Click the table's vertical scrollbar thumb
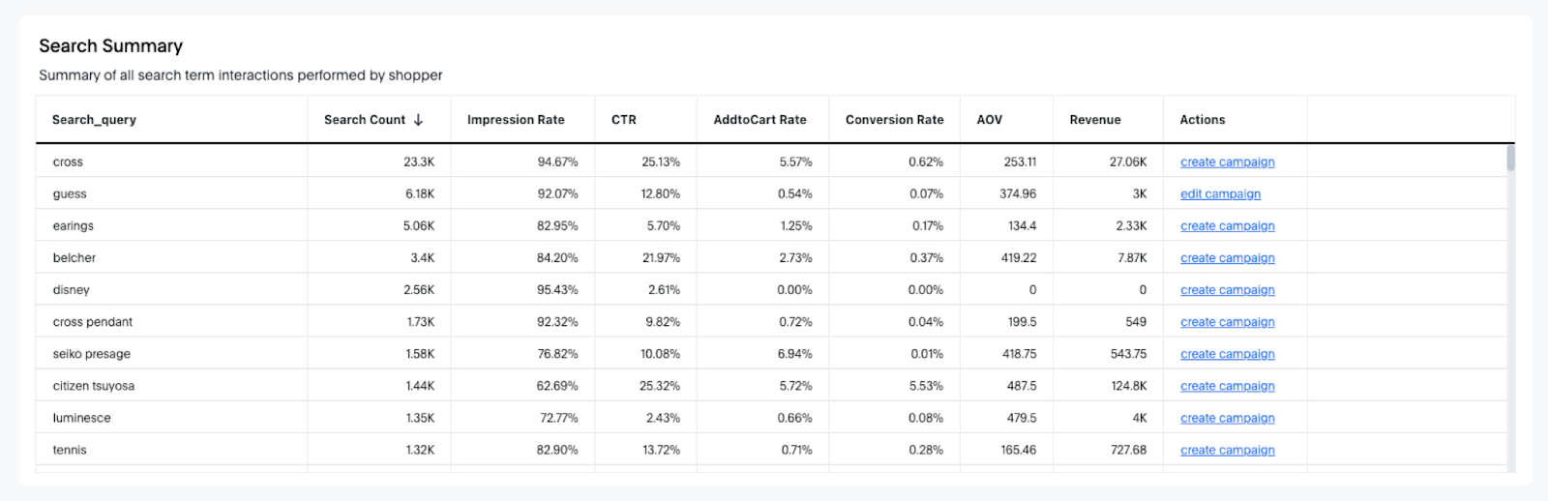 pyautogui.click(x=1510, y=158)
